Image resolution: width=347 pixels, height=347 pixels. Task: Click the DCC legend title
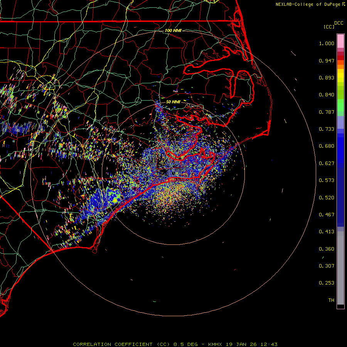(x=339, y=23)
